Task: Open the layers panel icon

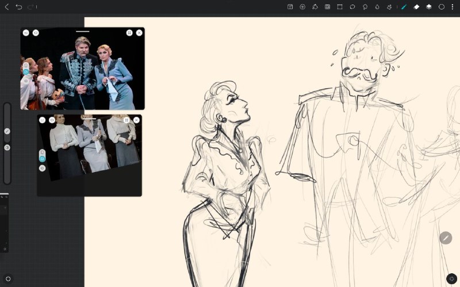Action: (x=428, y=7)
